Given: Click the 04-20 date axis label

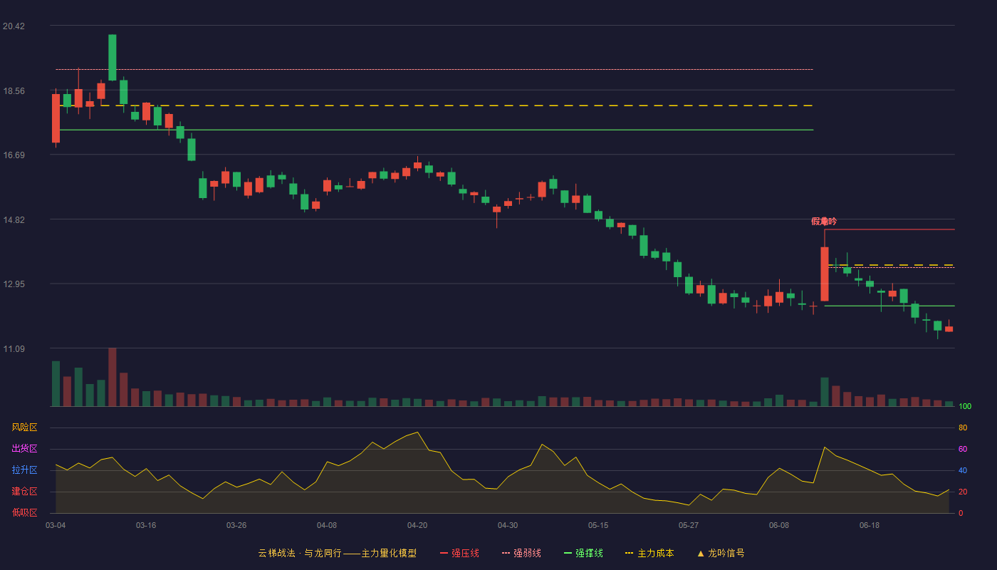Looking at the screenshot, I should pyautogui.click(x=417, y=525).
